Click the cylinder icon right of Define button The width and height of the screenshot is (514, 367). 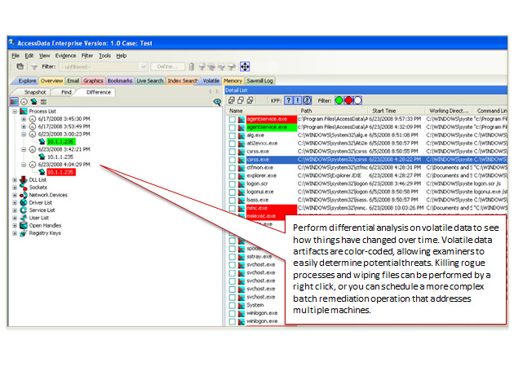click(x=192, y=67)
